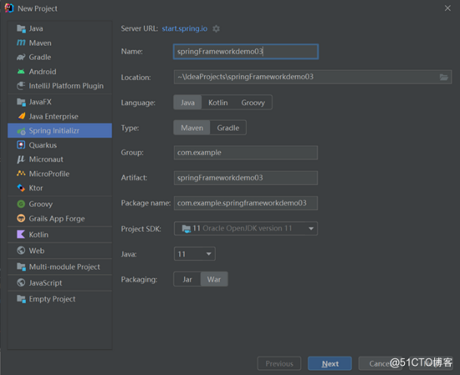Click the Kotlin logo icon in sidebar
The height and width of the screenshot is (375, 460).
point(21,235)
